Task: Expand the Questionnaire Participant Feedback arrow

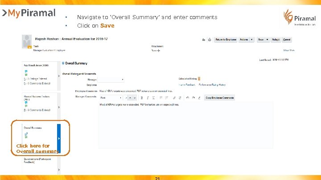Action: tap(59, 170)
